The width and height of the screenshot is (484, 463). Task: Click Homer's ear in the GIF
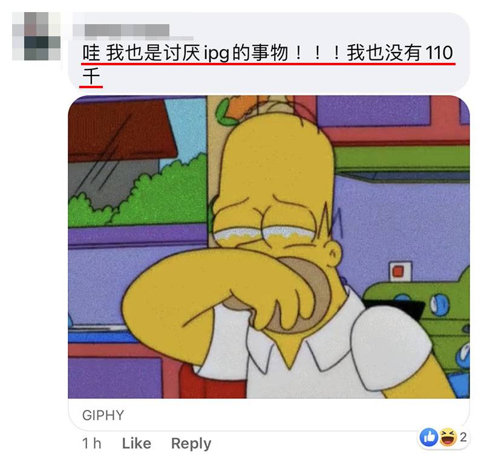333,254
